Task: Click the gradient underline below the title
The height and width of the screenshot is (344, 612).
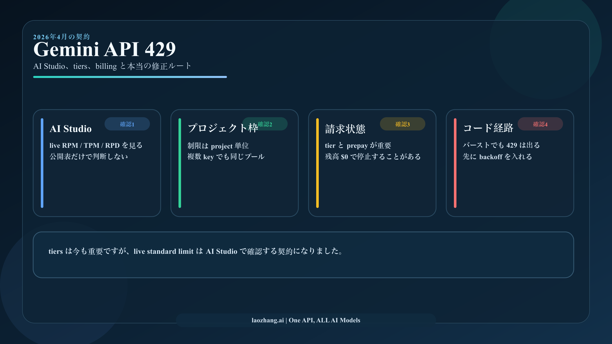Action: (x=130, y=76)
